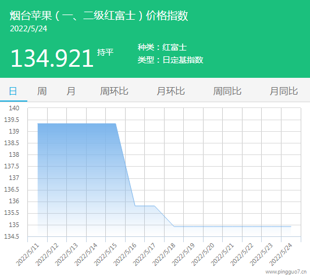Click the 2022/5/24 date under title
Viewport: 310px width, 277px height.
(x=28, y=29)
